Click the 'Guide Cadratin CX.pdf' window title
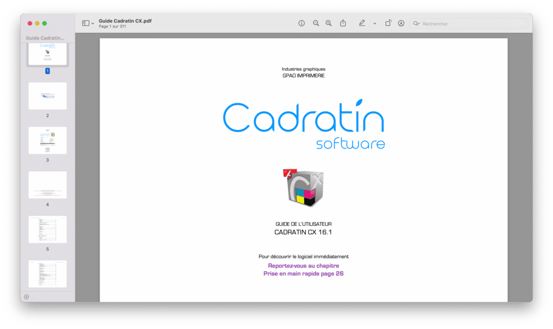 [125, 20]
